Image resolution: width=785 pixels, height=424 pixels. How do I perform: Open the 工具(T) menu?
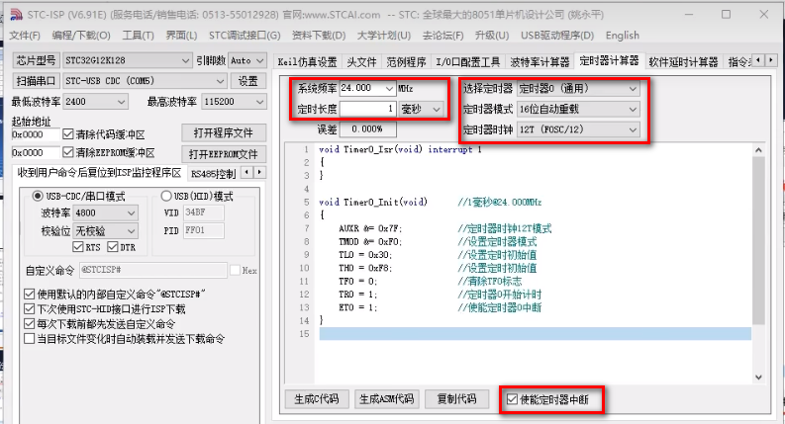[x=139, y=36]
